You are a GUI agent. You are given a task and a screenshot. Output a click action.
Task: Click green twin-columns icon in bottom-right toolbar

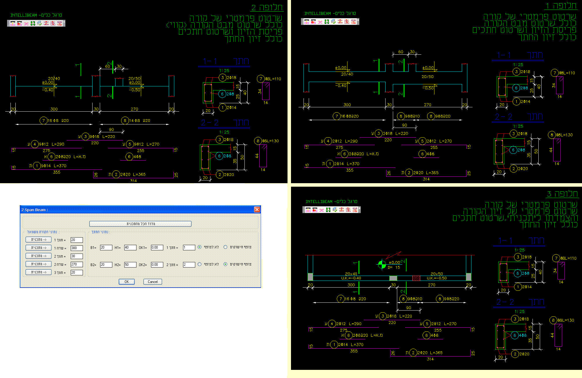[328, 210]
